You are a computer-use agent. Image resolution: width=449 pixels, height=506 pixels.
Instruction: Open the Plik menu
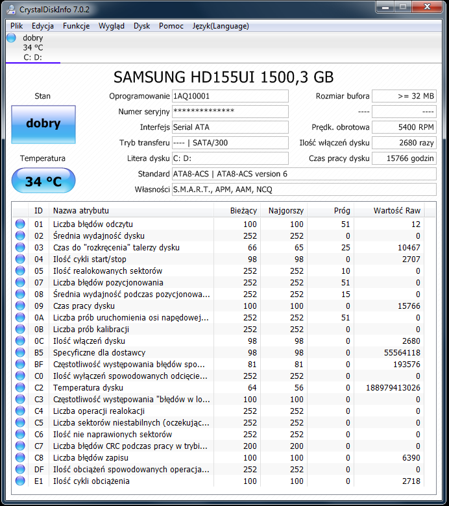pyautogui.click(x=17, y=26)
